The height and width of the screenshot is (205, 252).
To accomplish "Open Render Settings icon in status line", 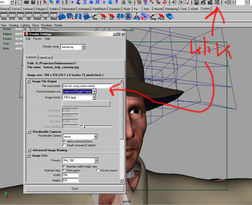I will coord(217,2).
